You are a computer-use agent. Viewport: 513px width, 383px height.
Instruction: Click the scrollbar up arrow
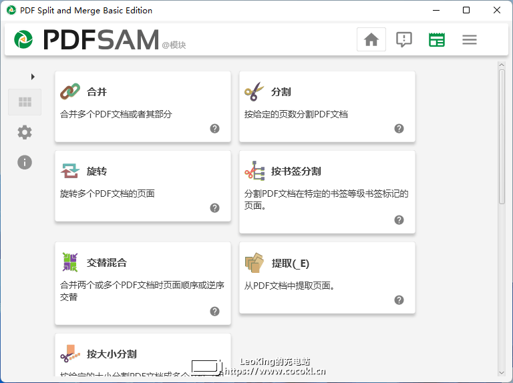pos(502,65)
